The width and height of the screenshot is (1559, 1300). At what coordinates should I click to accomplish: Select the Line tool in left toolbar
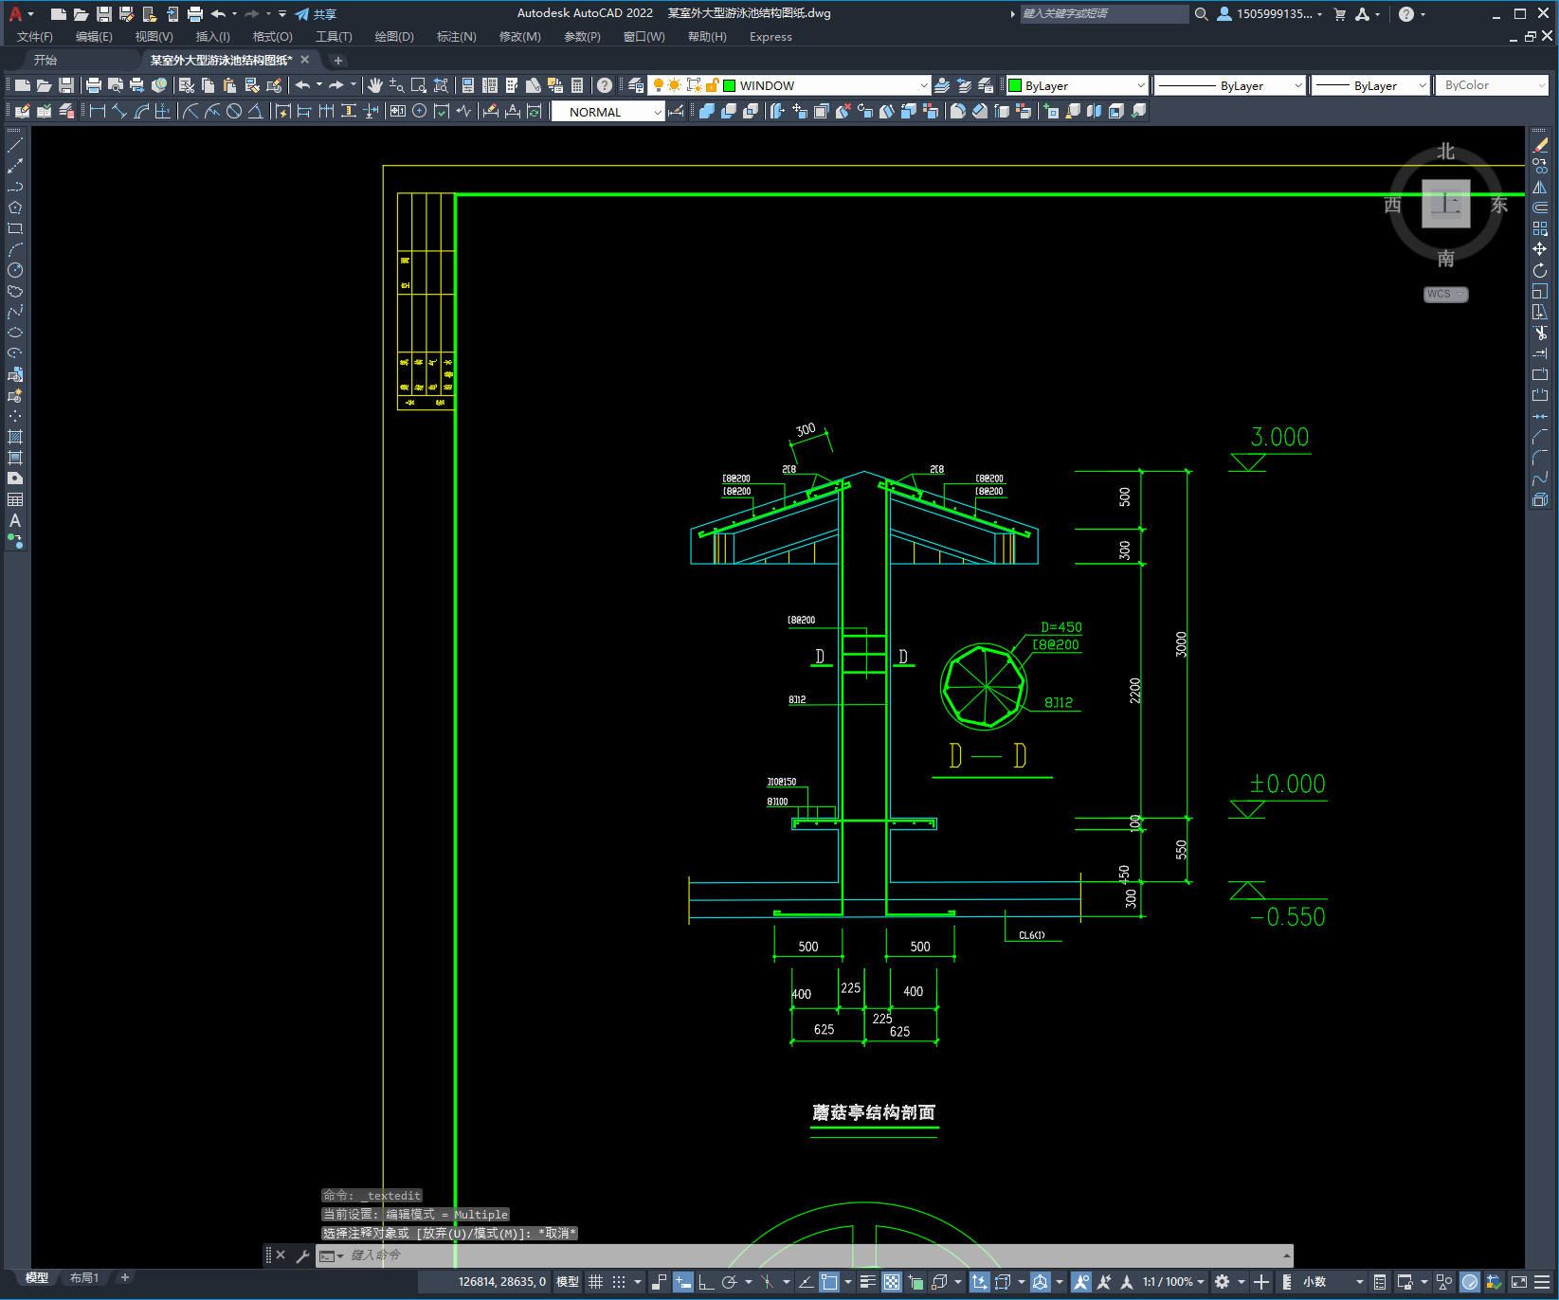point(15,145)
